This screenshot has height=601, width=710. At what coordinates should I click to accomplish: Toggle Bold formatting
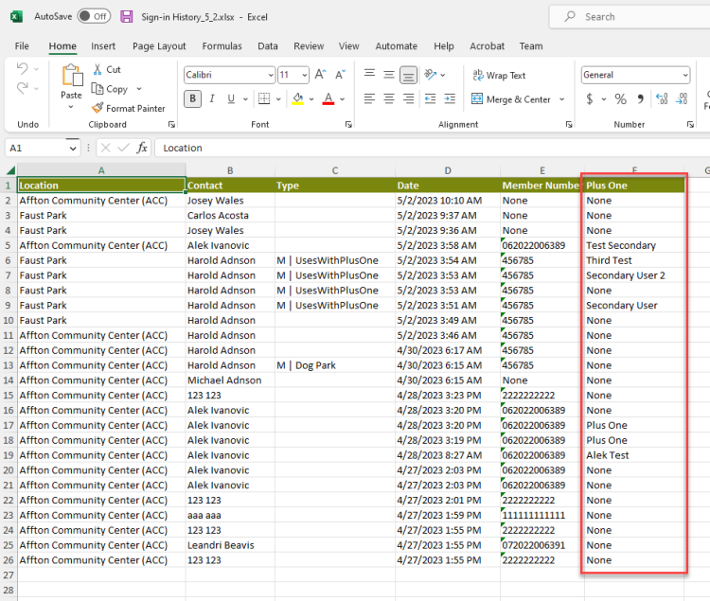pyautogui.click(x=193, y=98)
